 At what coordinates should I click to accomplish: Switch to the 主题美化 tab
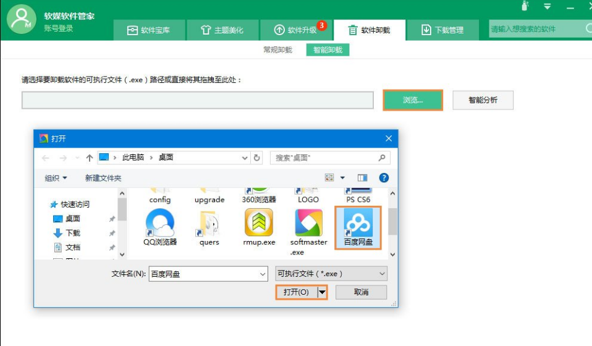point(222,30)
